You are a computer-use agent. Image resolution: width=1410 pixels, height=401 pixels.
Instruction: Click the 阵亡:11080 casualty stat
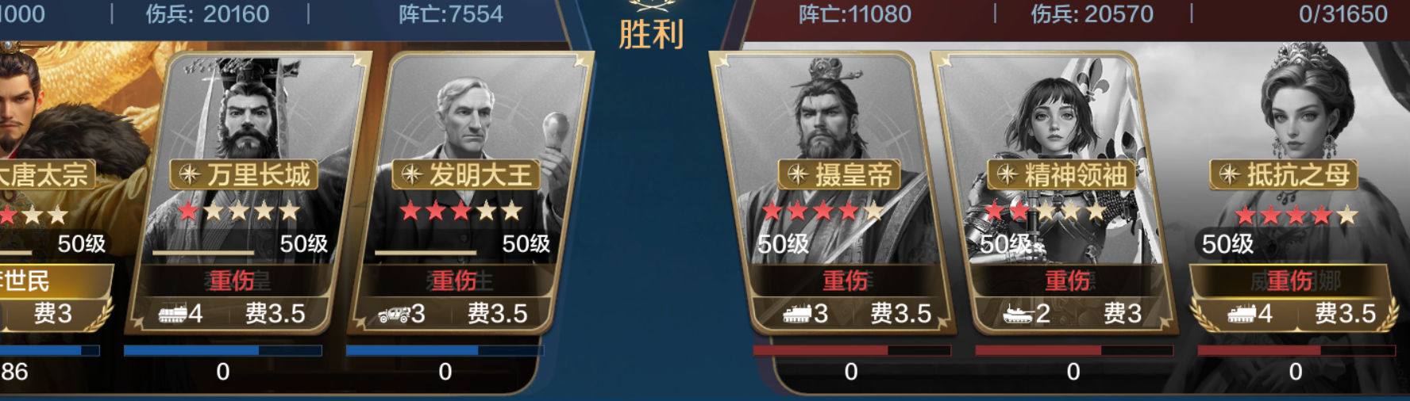[855, 14]
